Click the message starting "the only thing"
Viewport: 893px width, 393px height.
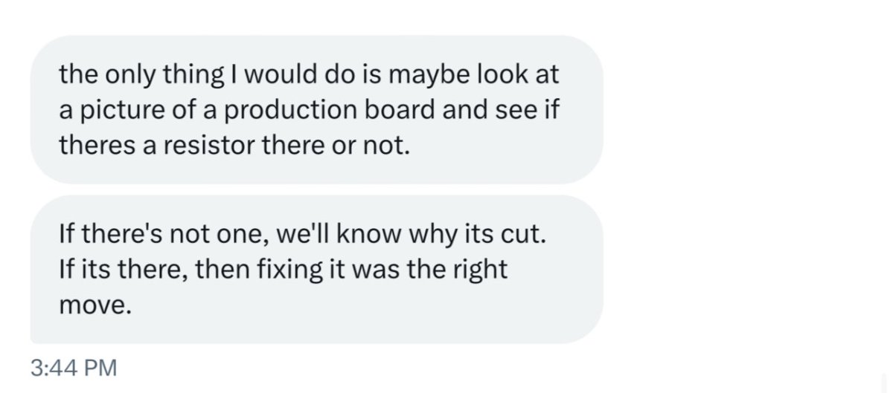(x=316, y=110)
